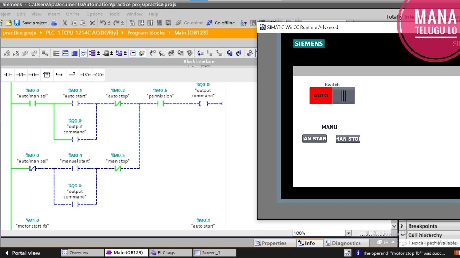Image resolution: width=460 pixels, height=258 pixels.
Task: Click the Insert network icon
Action: [x=7, y=53]
